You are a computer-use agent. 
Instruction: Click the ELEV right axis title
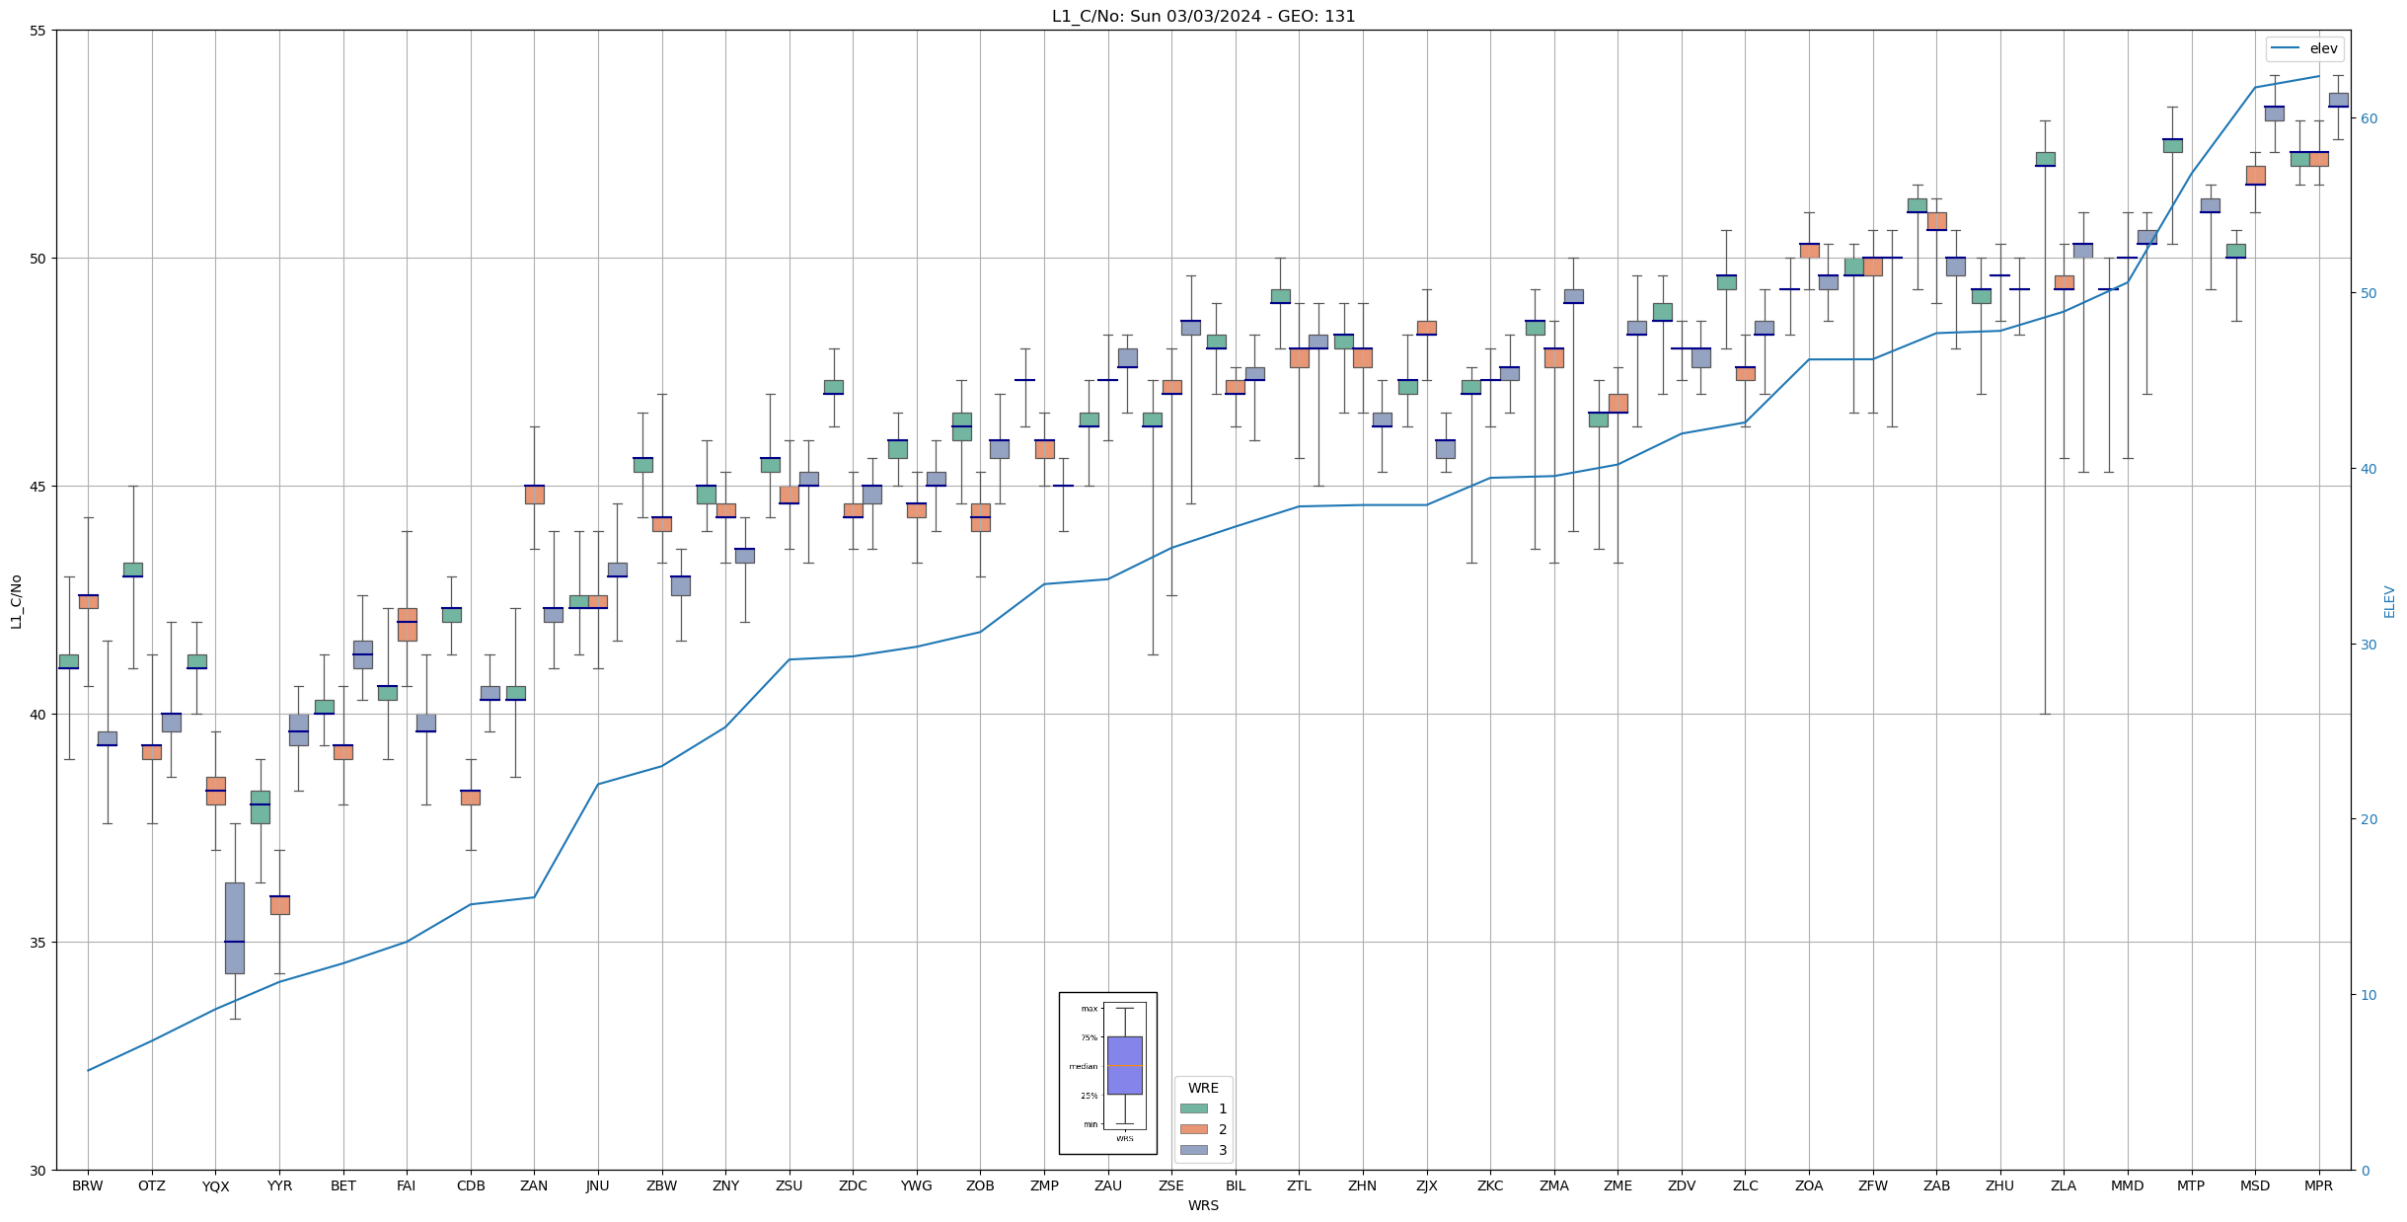coord(2389,600)
